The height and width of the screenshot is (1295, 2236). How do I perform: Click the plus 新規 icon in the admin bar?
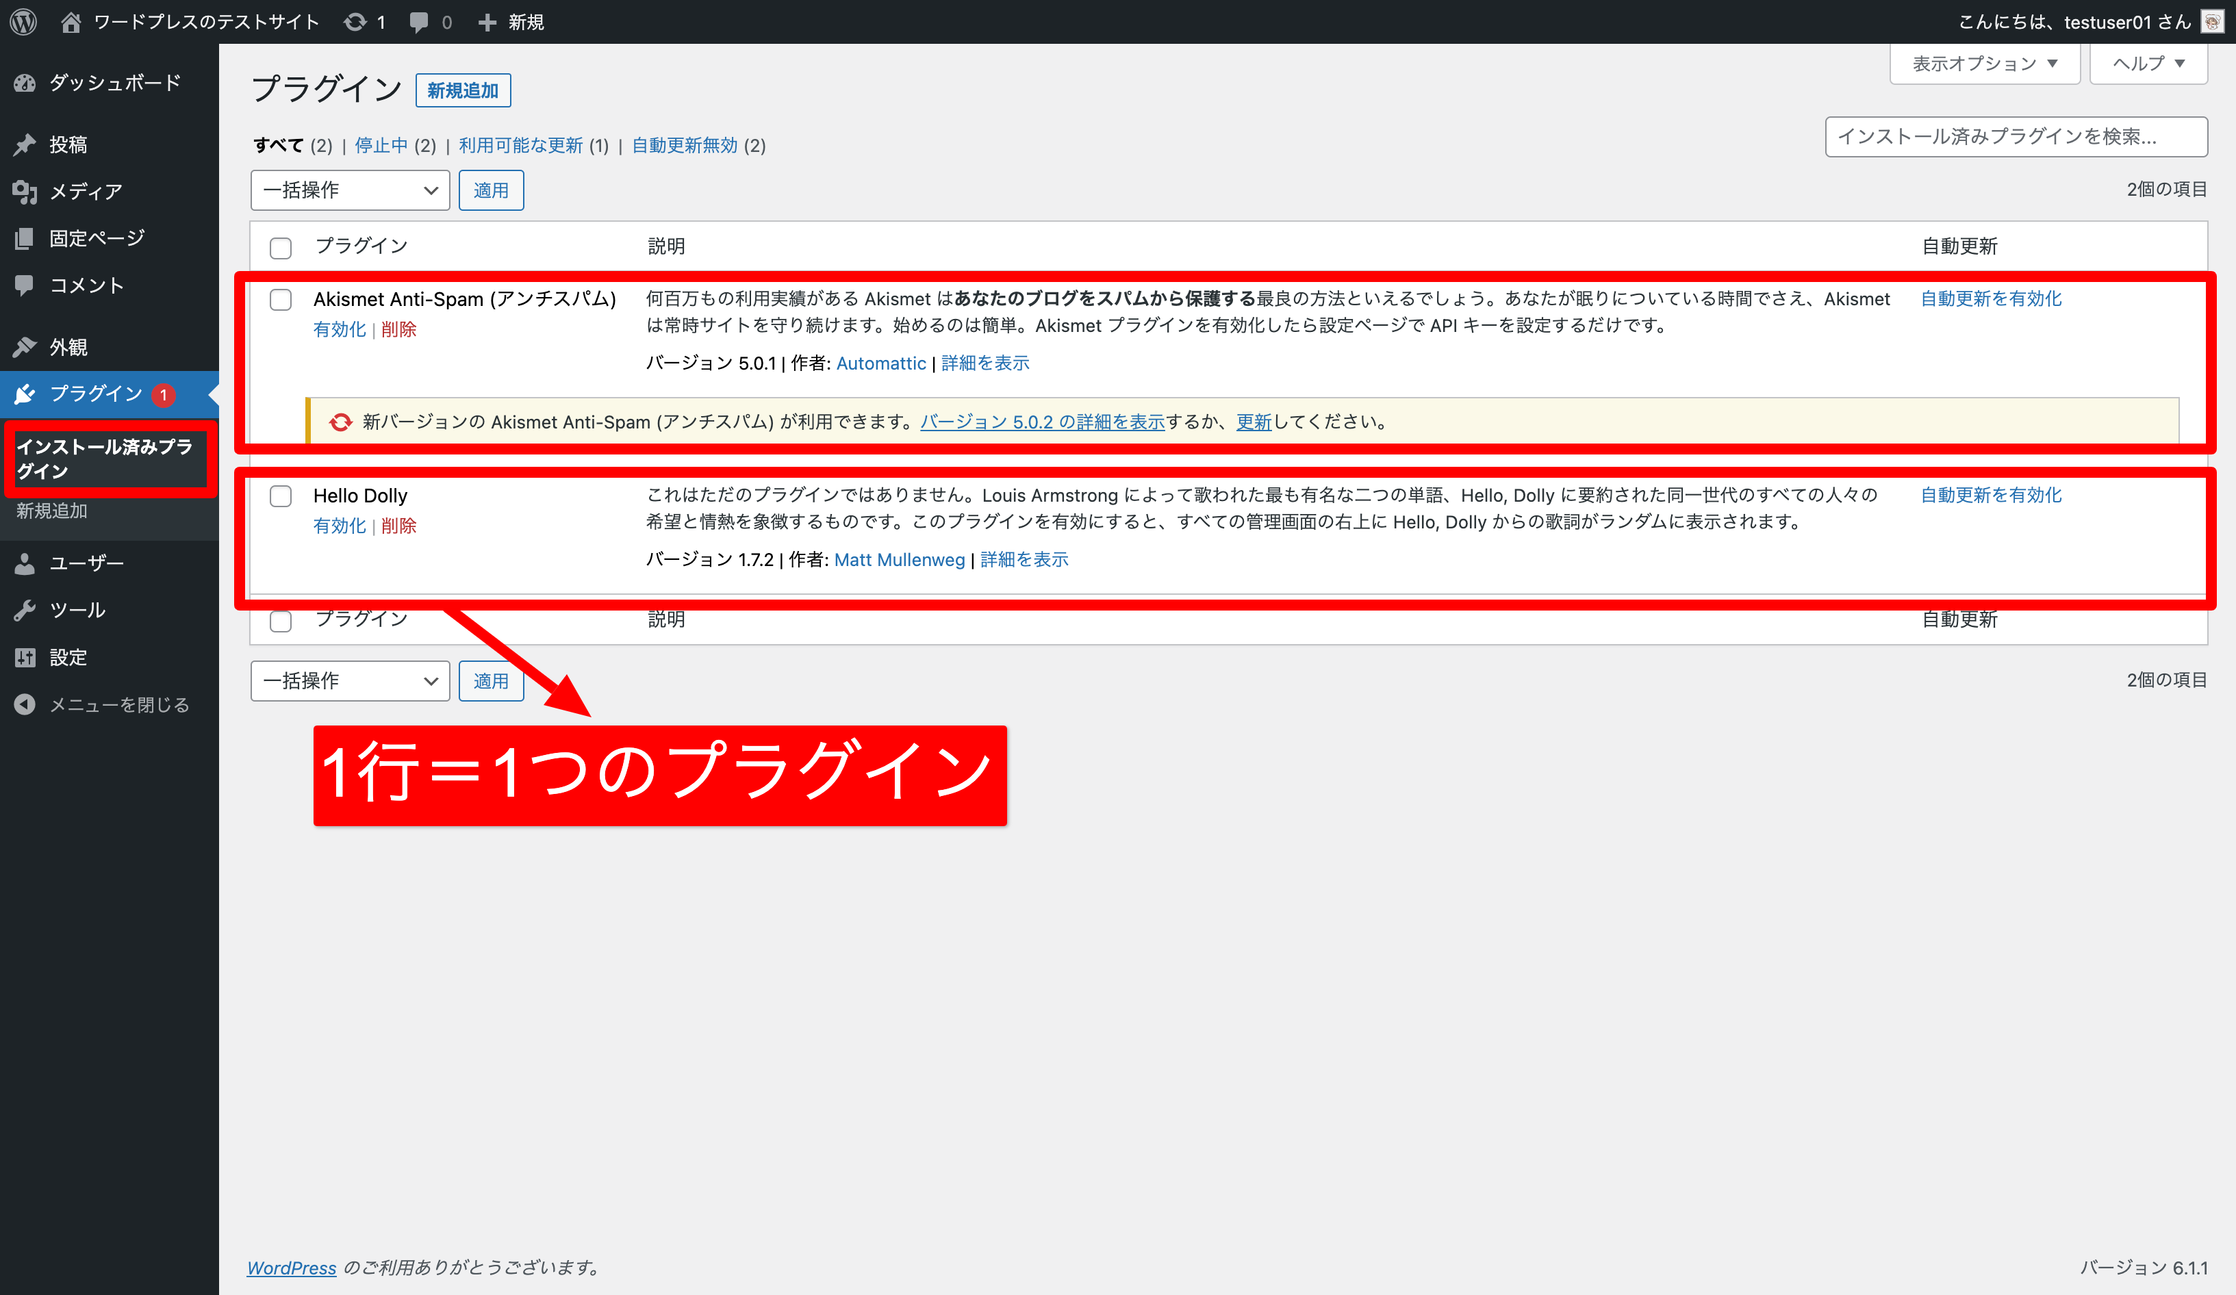tap(487, 22)
